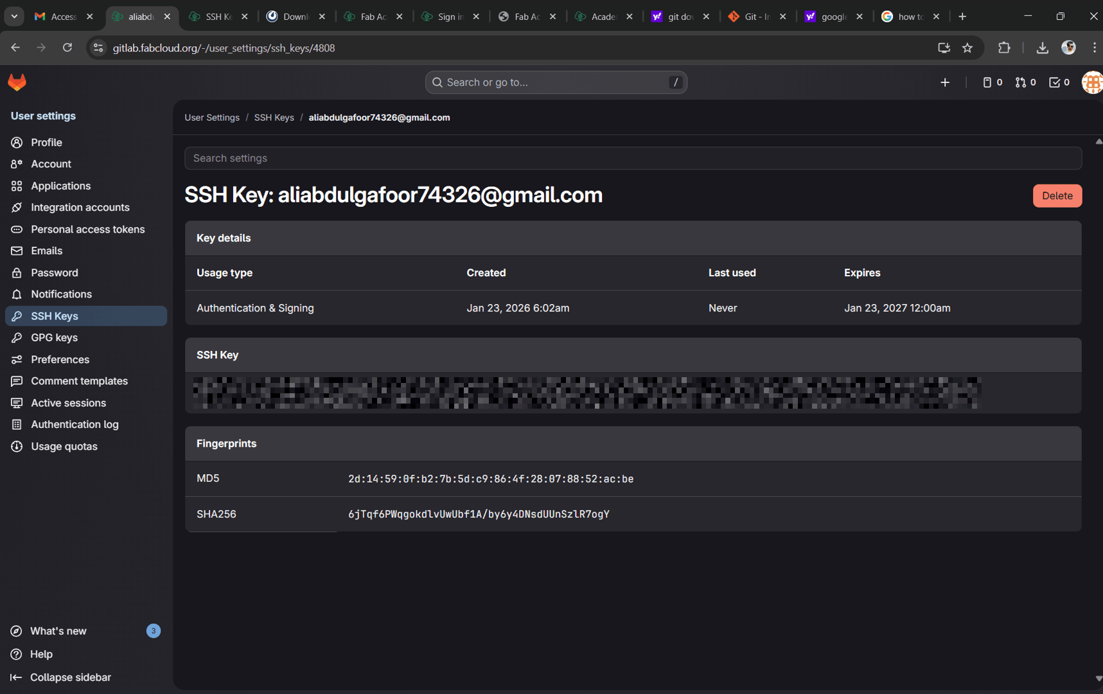Go to SSH Keys breadcrumb
The height and width of the screenshot is (694, 1103).
(274, 118)
